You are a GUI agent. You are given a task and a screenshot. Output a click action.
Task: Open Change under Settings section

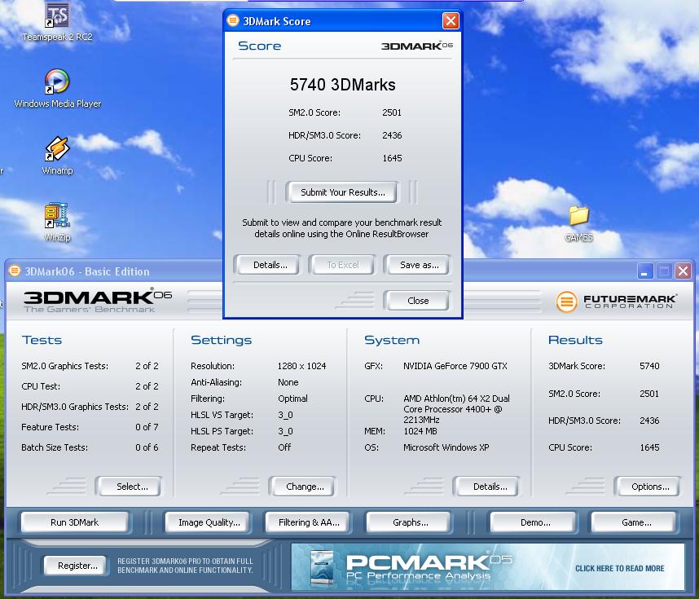point(305,487)
